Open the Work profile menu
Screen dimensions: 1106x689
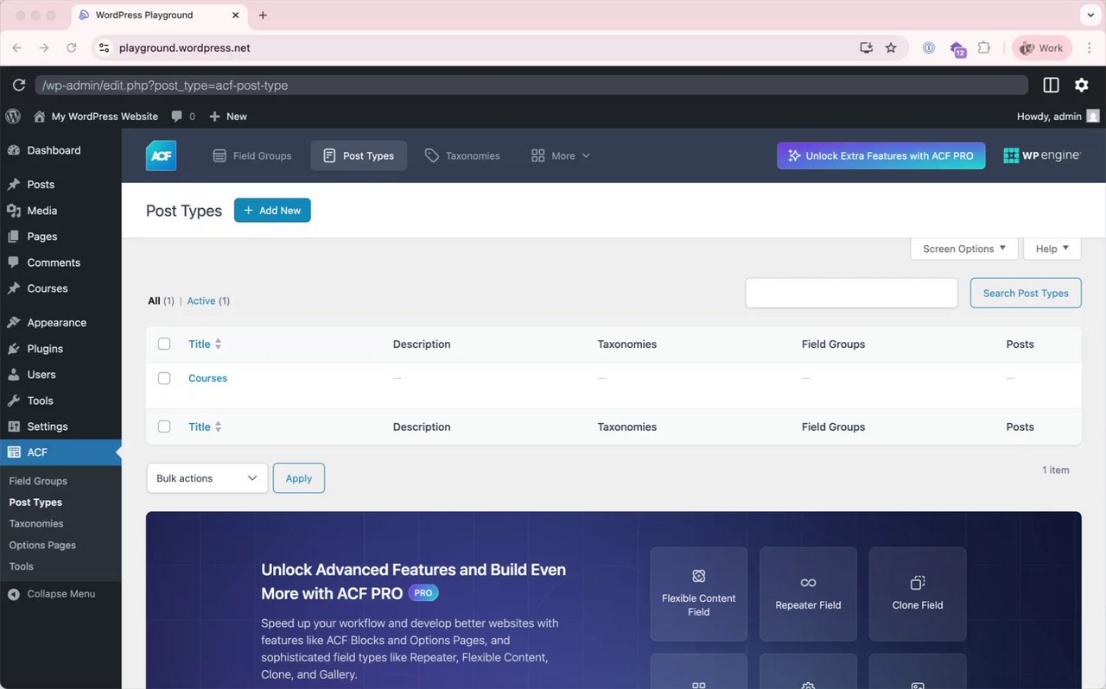(x=1042, y=47)
